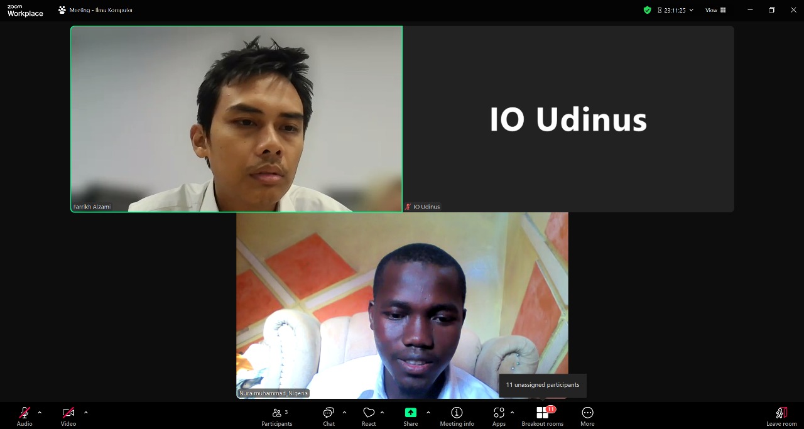Open the View layout menu
This screenshot has width=804, height=429.
click(x=715, y=10)
